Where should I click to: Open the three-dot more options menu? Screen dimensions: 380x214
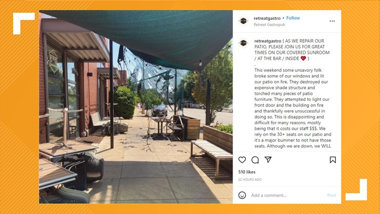click(x=332, y=21)
